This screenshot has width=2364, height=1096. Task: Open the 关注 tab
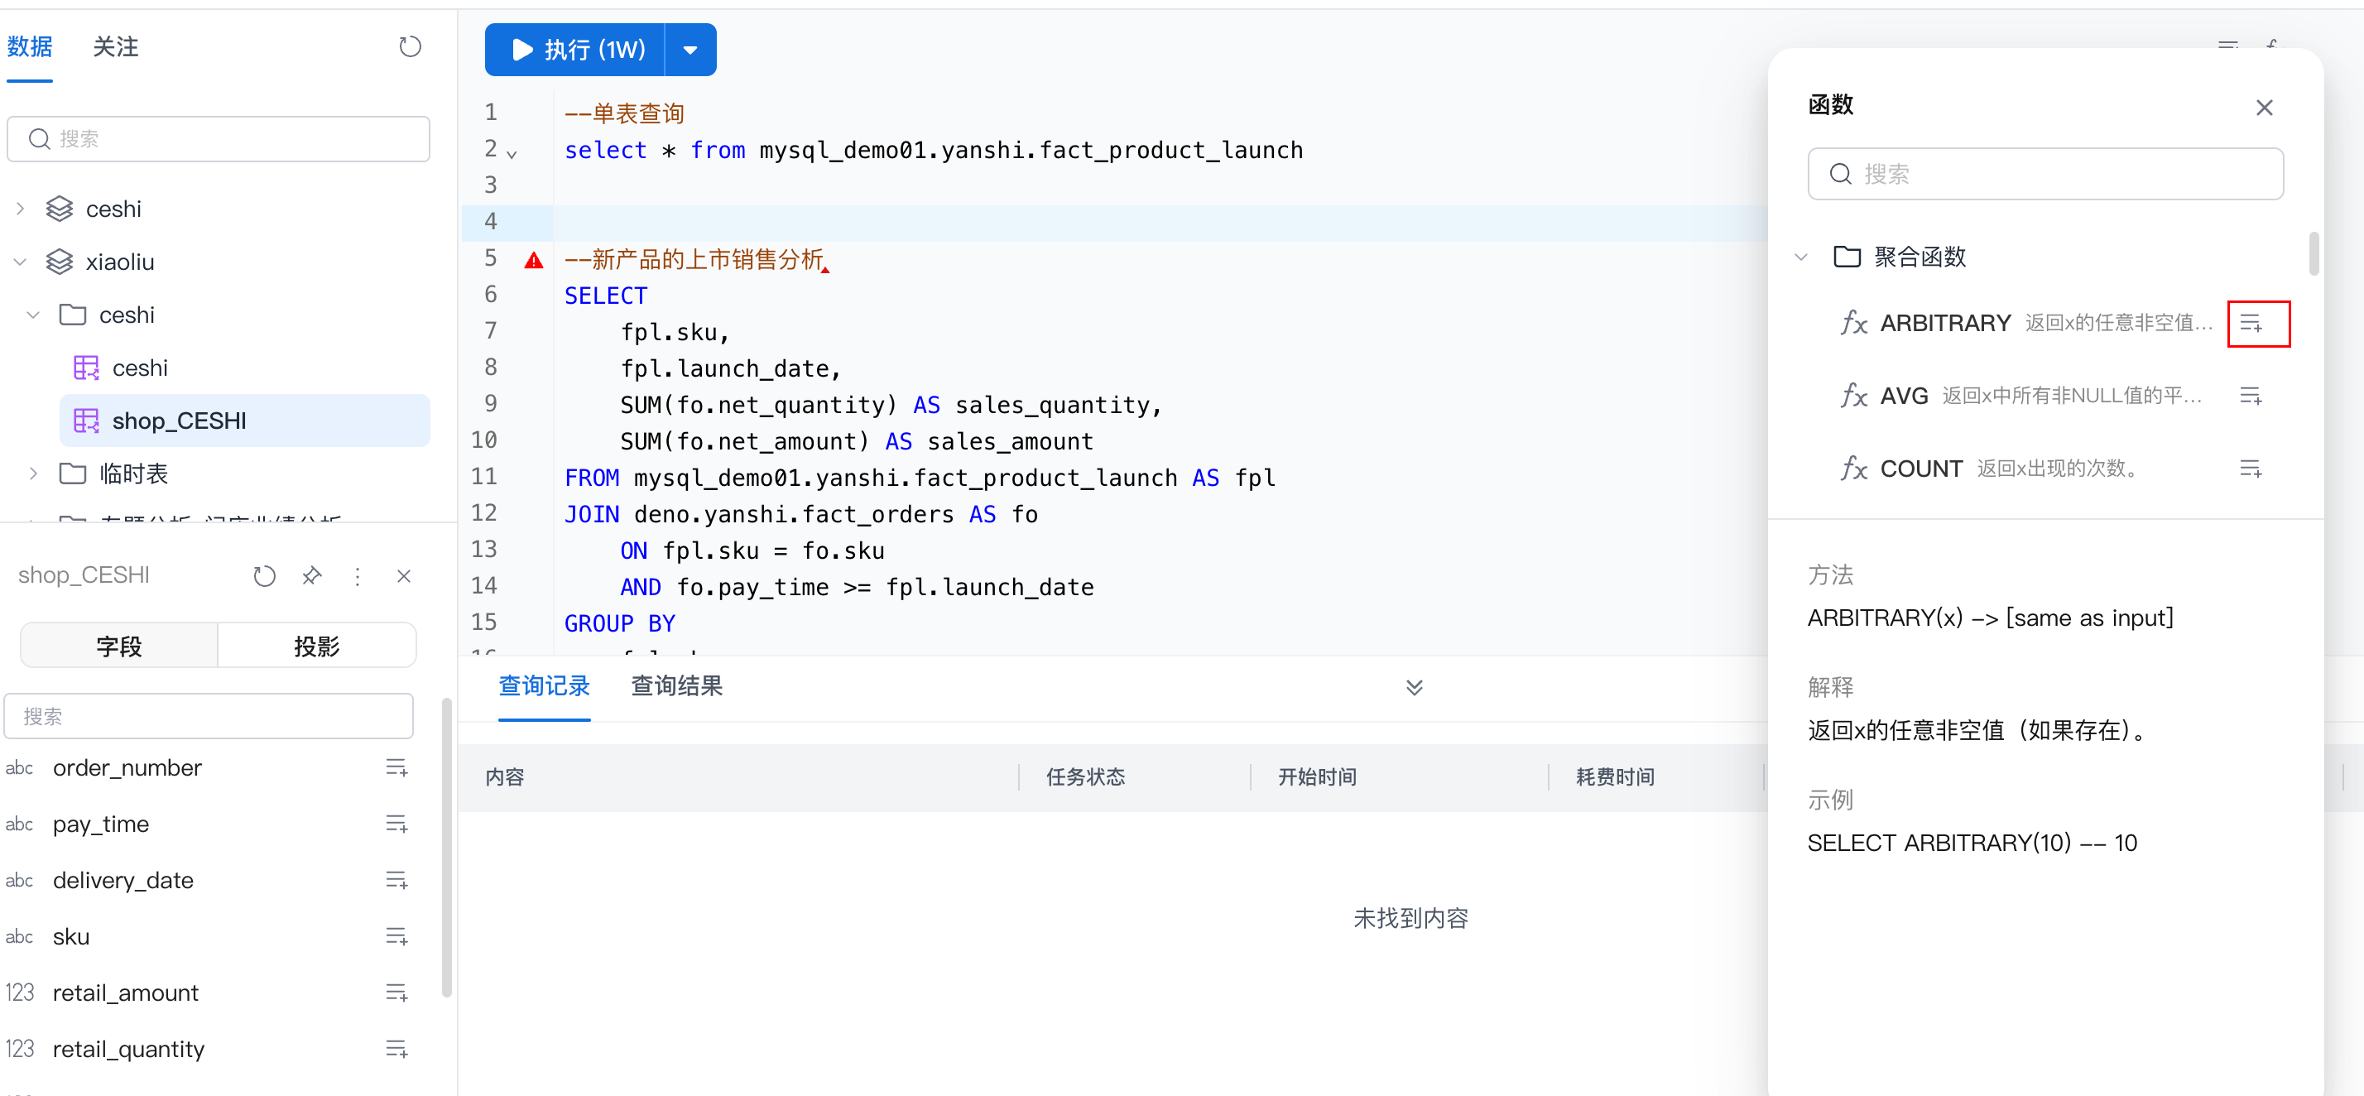116,47
